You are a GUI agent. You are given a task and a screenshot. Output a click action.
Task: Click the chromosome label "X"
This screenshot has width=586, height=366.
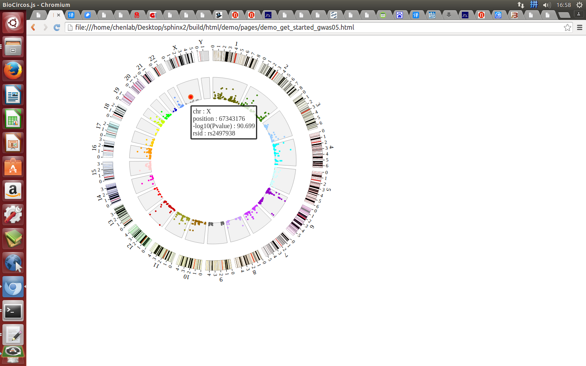pos(175,48)
